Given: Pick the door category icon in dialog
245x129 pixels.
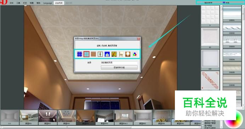Looking at the screenshot, I should click(100, 54).
